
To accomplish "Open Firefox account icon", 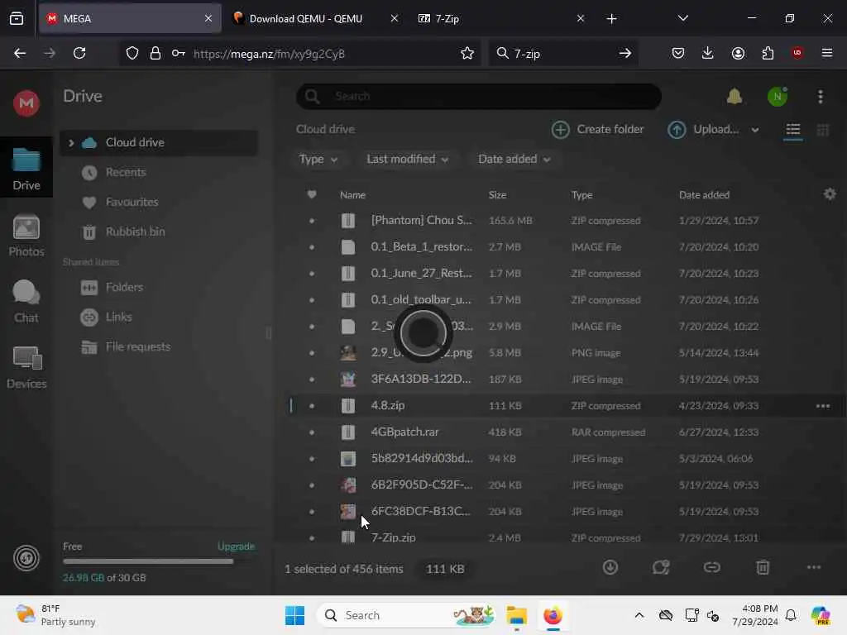I will pos(738,53).
